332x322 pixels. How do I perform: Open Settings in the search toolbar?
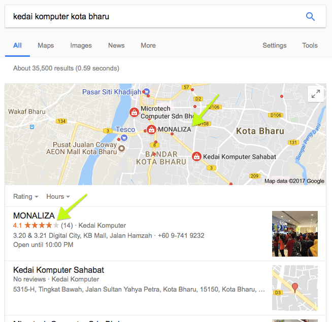275,46
